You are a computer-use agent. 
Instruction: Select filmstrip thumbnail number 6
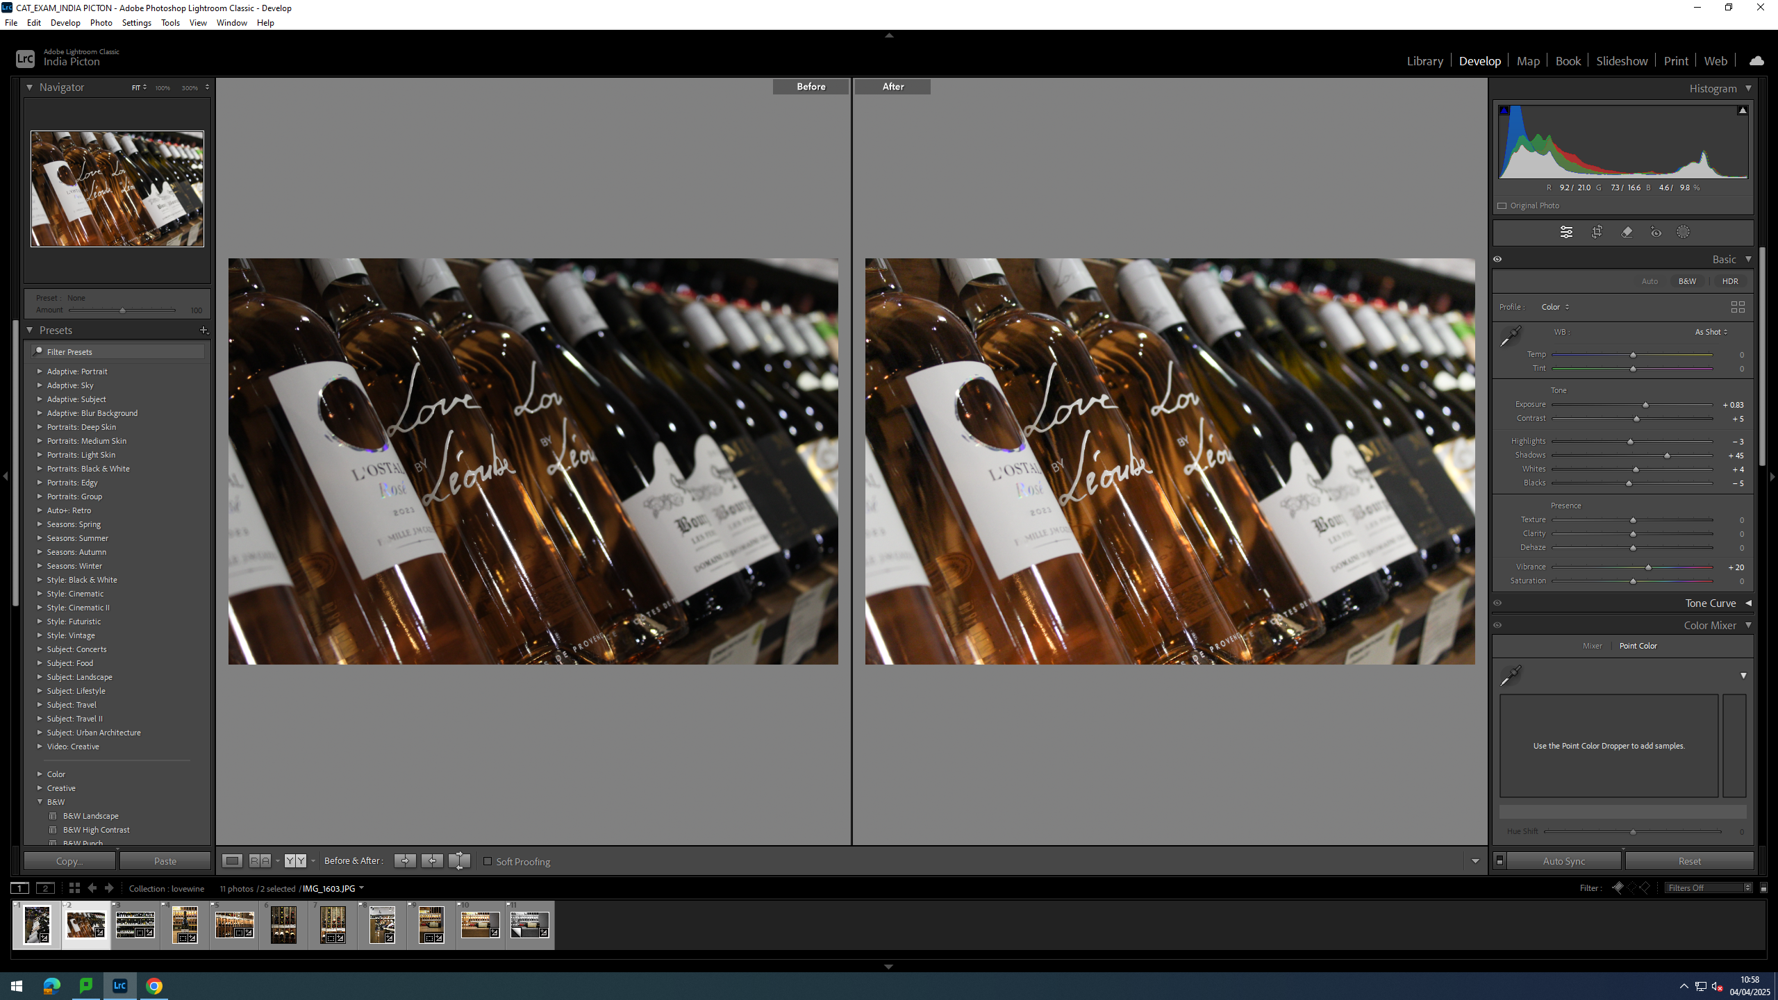tap(283, 925)
